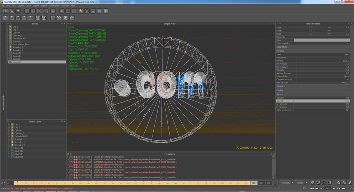Click the node Color swatch field
This screenshot has width=354, height=192.
click(322, 40)
